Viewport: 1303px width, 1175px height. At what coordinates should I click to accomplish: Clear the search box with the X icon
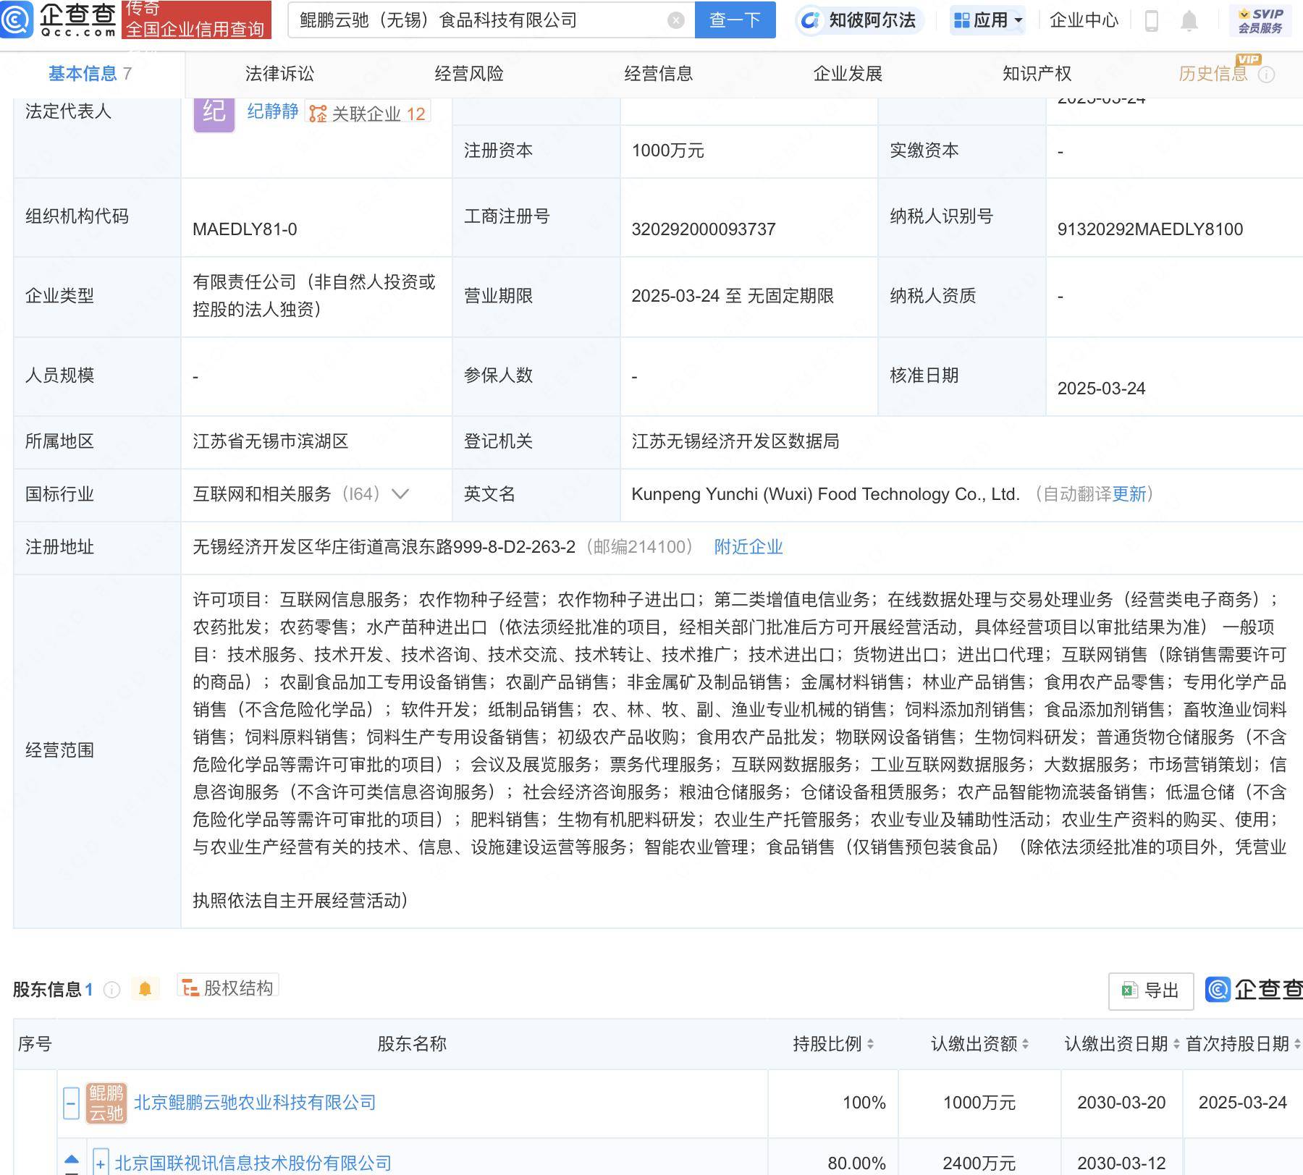pyautogui.click(x=676, y=20)
